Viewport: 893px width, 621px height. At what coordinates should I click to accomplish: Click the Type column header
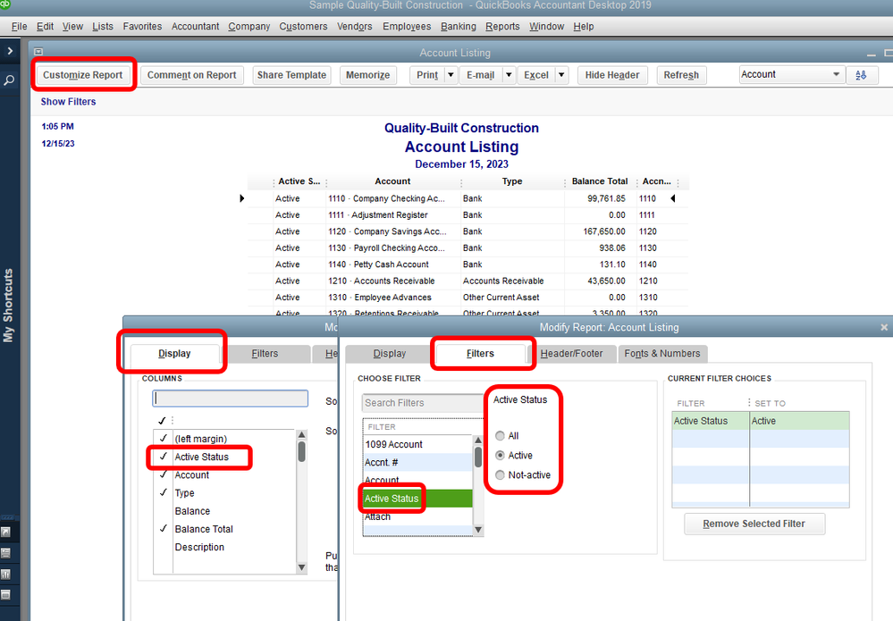click(512, 181)
